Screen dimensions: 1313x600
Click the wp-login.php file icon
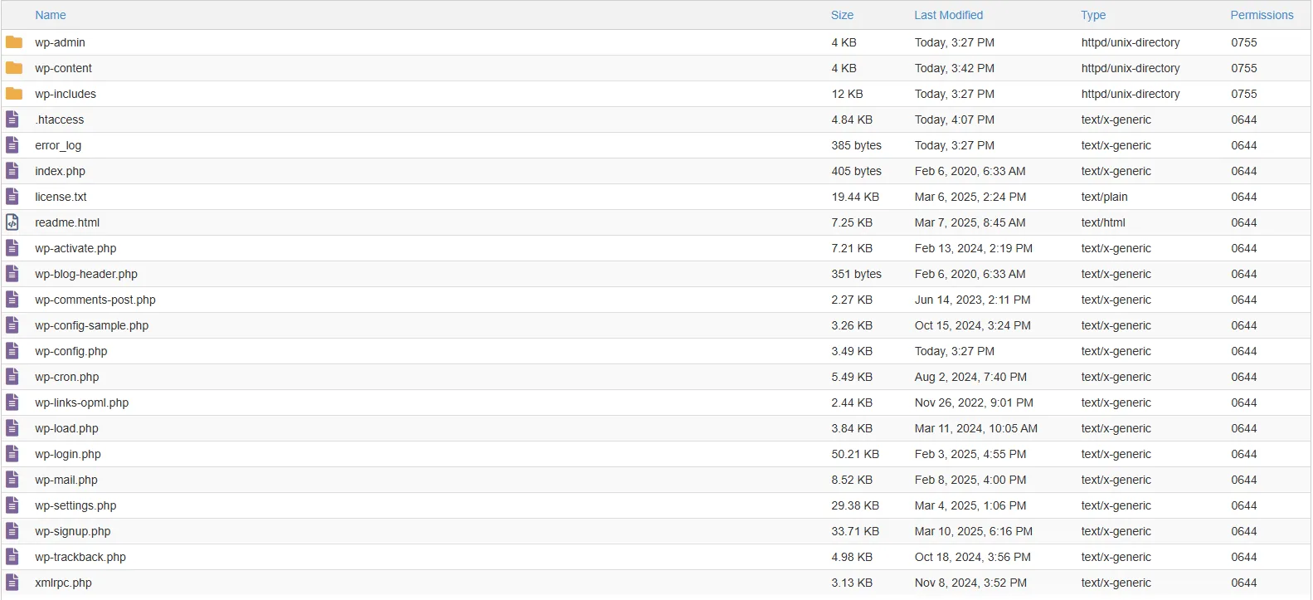(x=12, y=454)
